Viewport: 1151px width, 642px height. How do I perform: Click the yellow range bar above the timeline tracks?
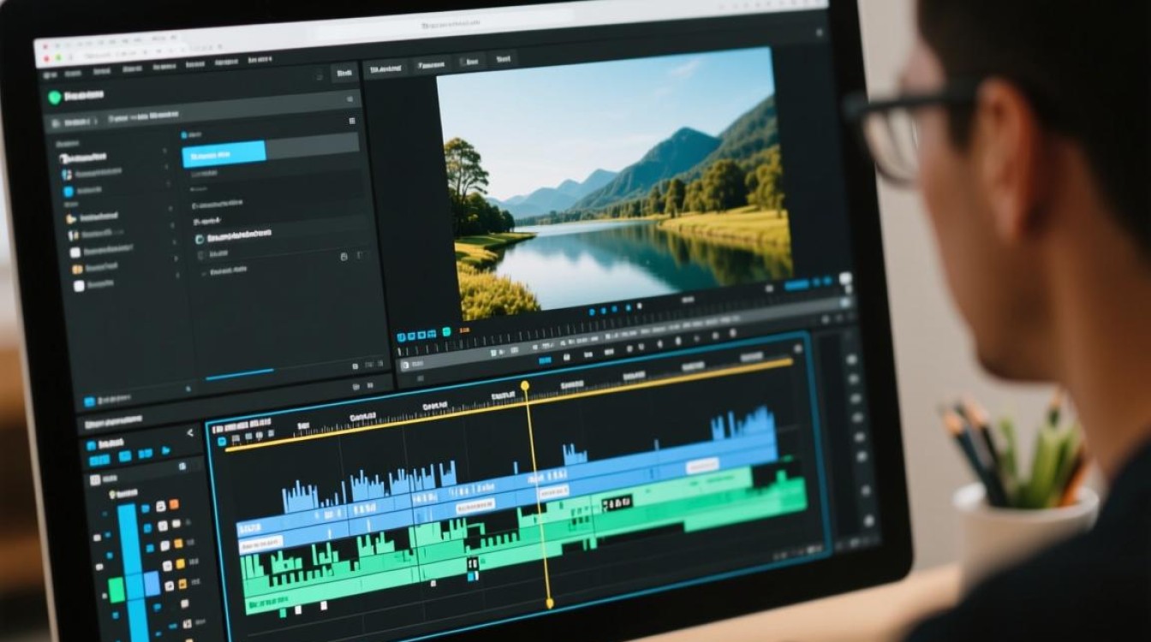pyautogui.click(x=509, y=404)
